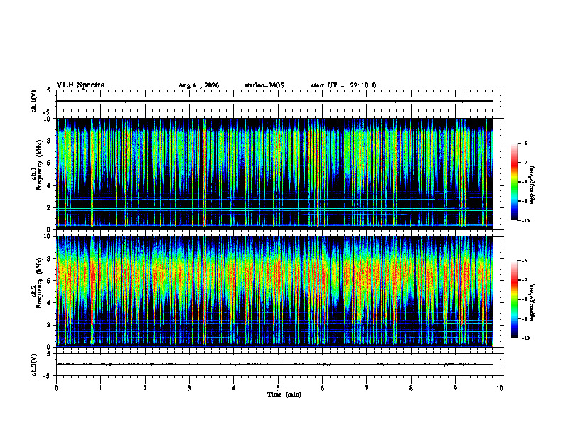Click the time axis tick label "5"

click(x=278, y=388)
